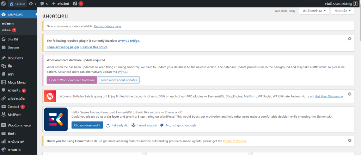Follow the Get Your Discount link
361x156 pixels.
point(329,96)
